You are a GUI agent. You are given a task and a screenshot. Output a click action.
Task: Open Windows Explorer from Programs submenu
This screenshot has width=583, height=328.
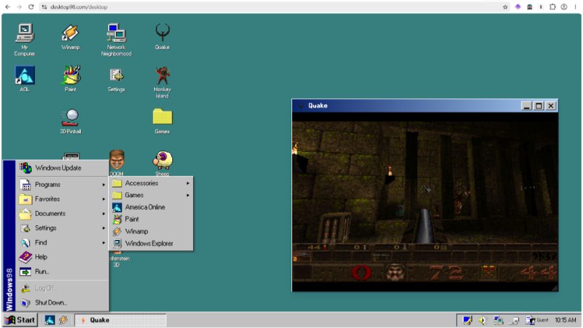click(x=151, y=244)
